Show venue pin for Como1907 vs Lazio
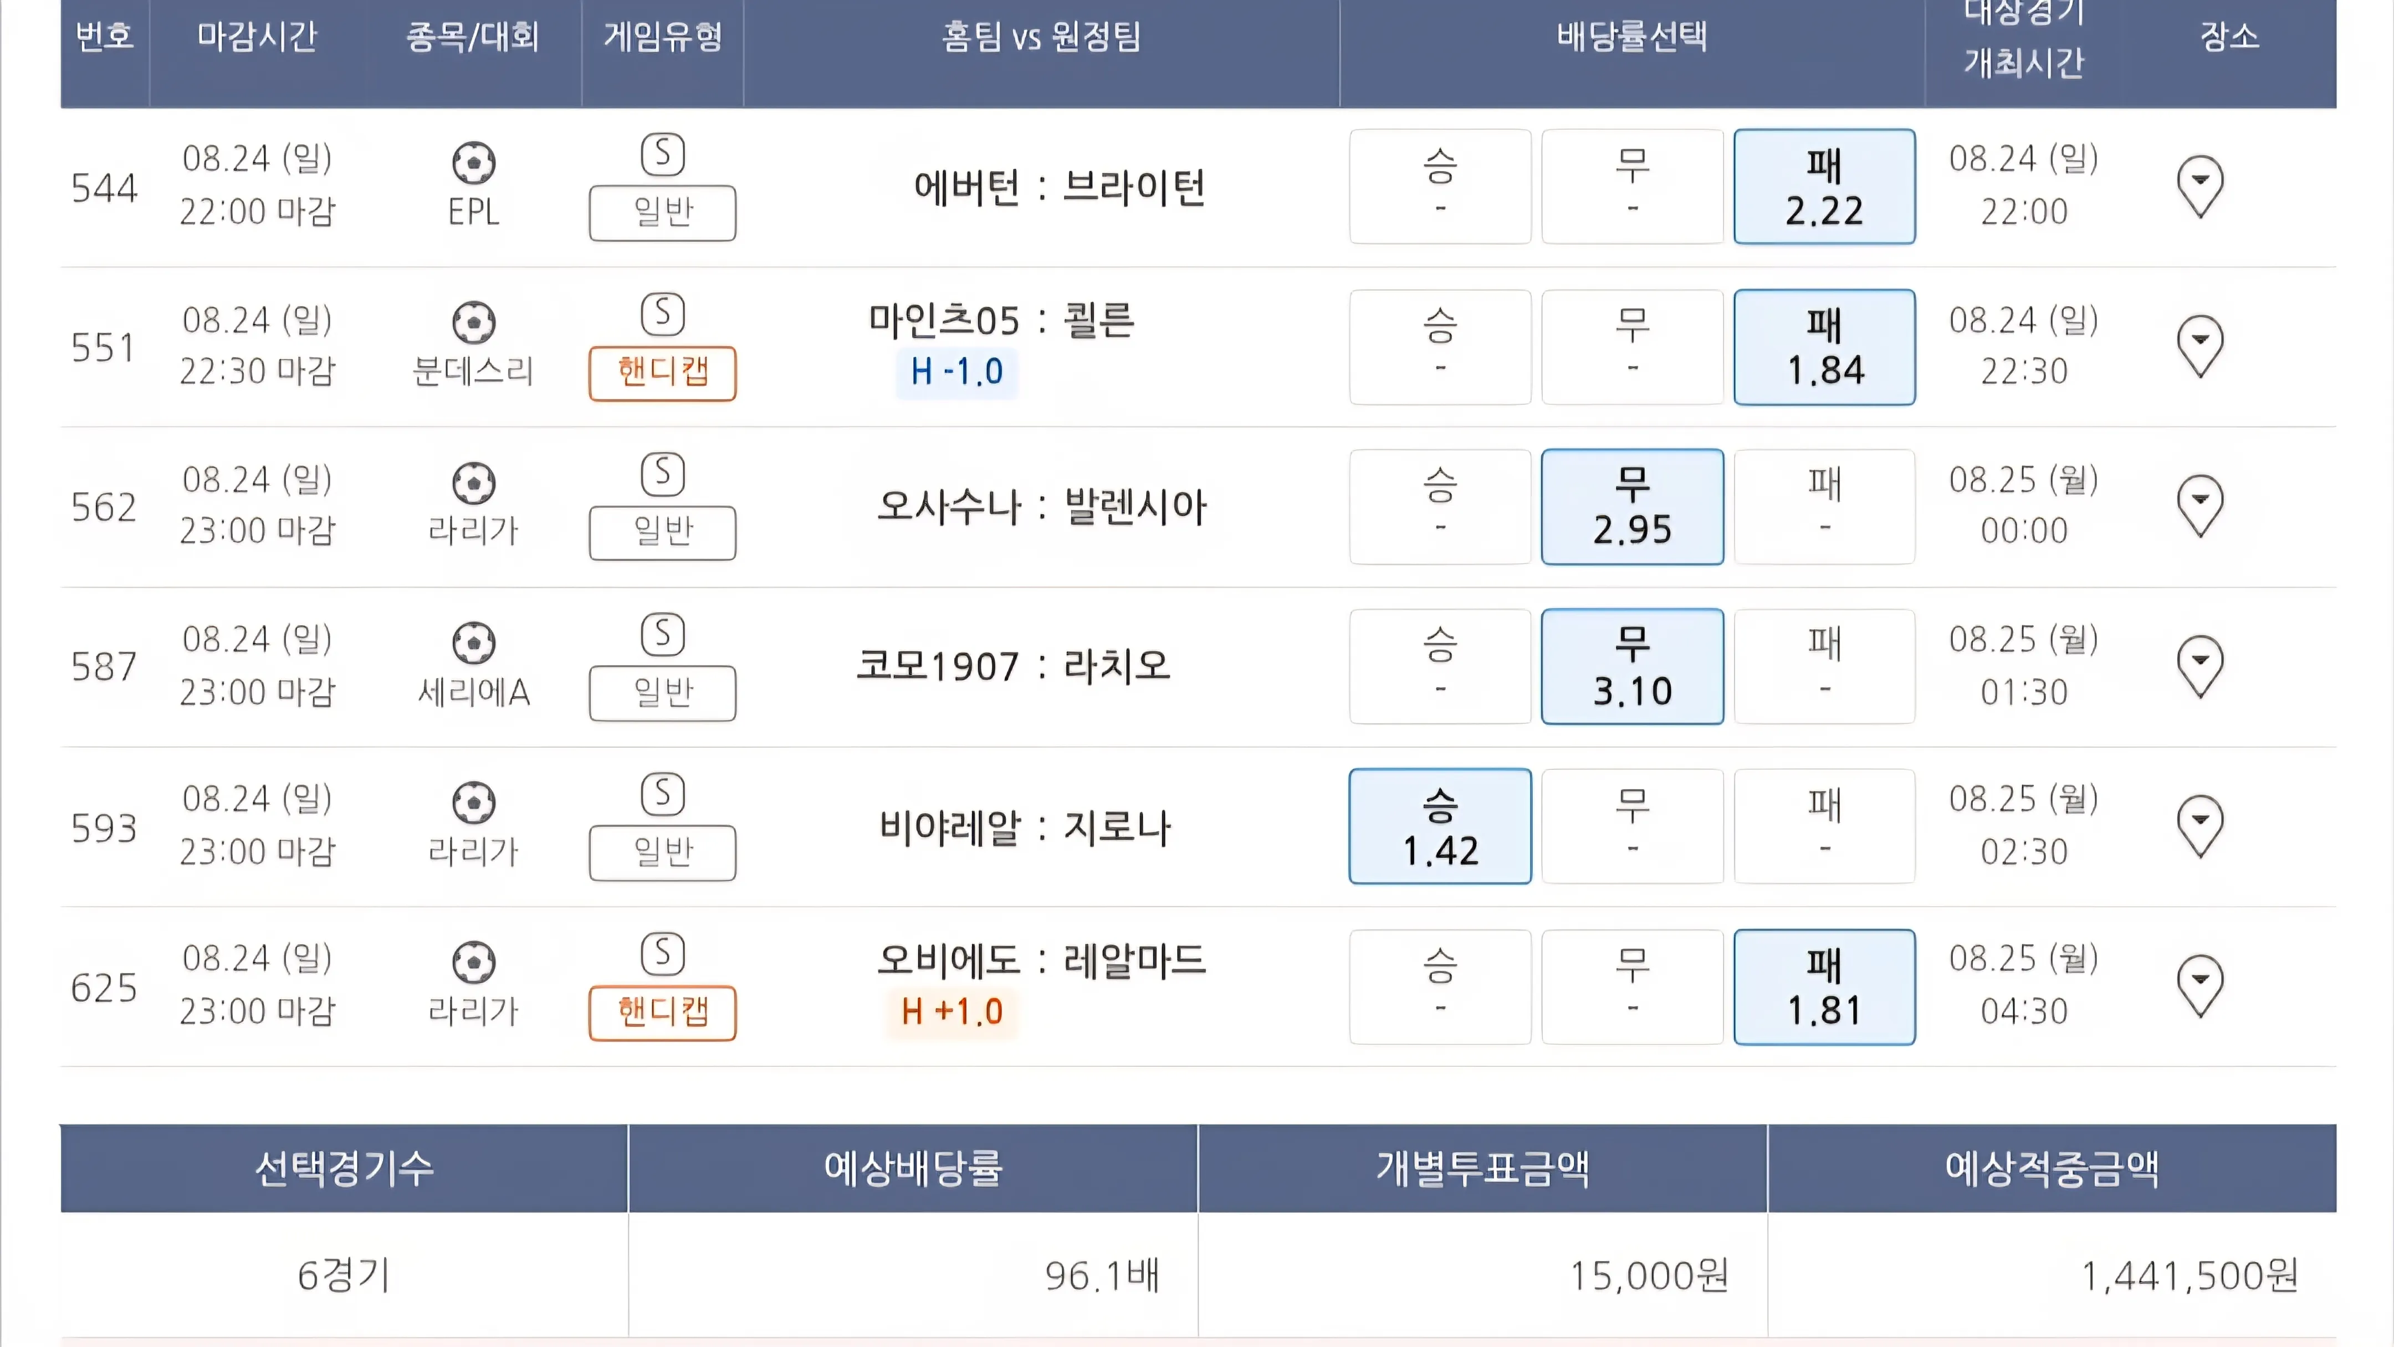This screenshot has width=2394, height=1347. [2200, 666]
